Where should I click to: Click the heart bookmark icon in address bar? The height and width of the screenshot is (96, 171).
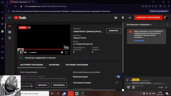click(x=156, y=6)
